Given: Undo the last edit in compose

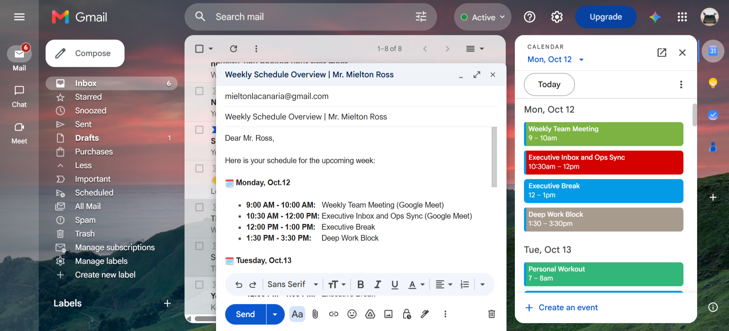Looking at the screenshot, I should tap(238, 285).
